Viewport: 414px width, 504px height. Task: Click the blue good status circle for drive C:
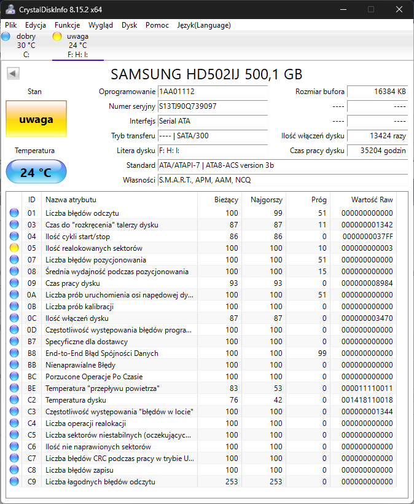point(6,36)
